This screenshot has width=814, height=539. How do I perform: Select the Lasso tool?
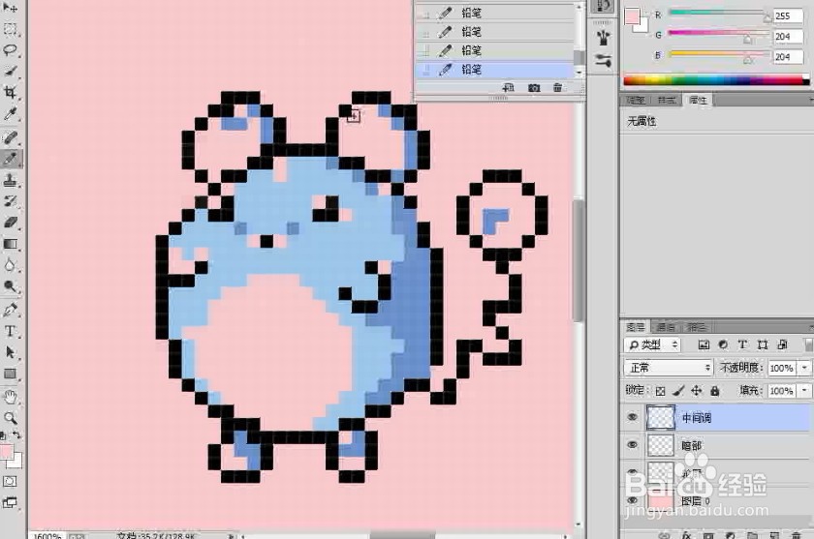(11, 50)
